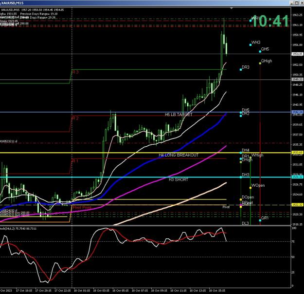
Task: Click the stochastic indicator values label
Action: [x=18, y=229]
